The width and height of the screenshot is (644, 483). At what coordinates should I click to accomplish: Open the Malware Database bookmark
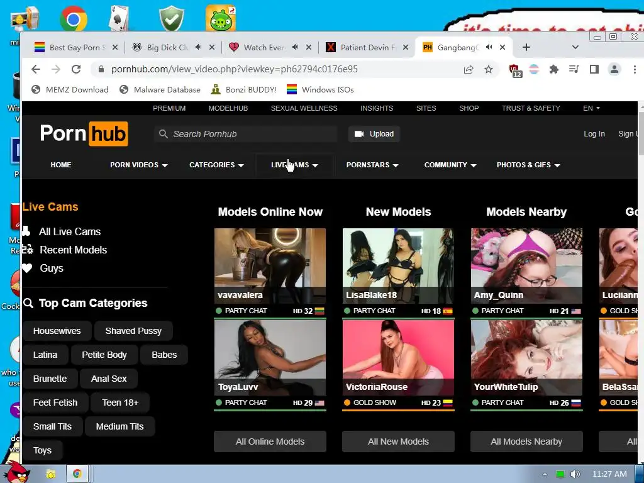[160, 89]
